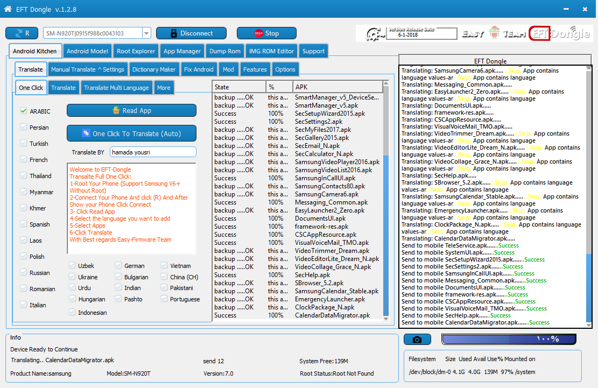598x388 pixels.
Task: Tick the German checkbox
Action: 118,265
